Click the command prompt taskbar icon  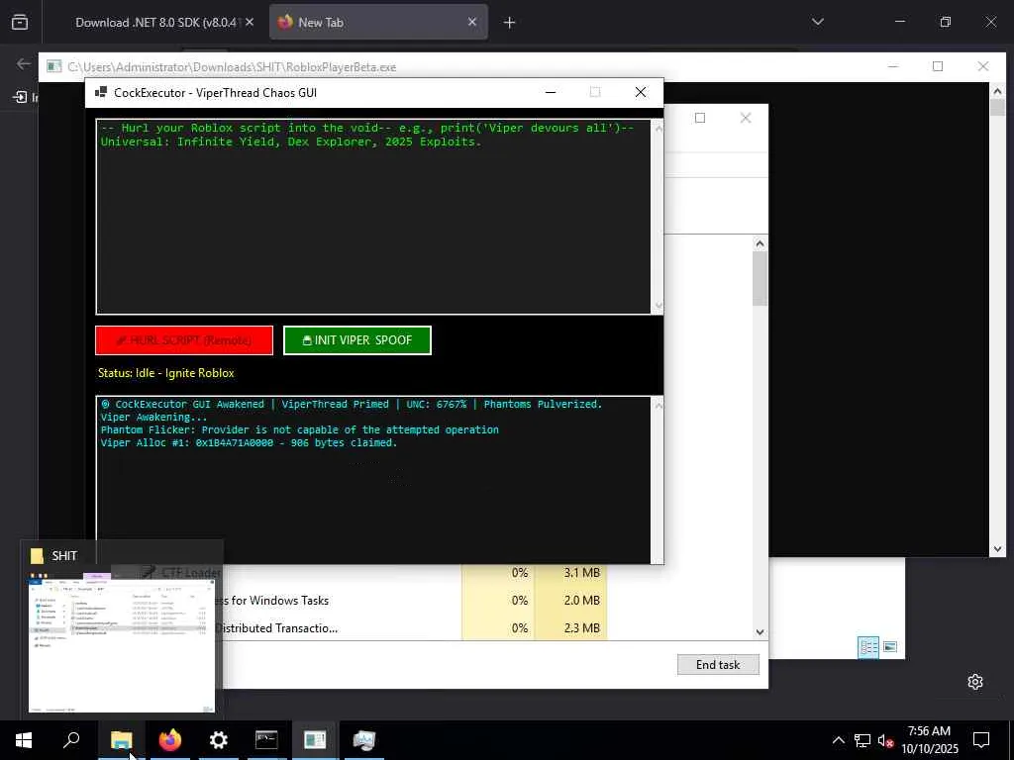266,740
